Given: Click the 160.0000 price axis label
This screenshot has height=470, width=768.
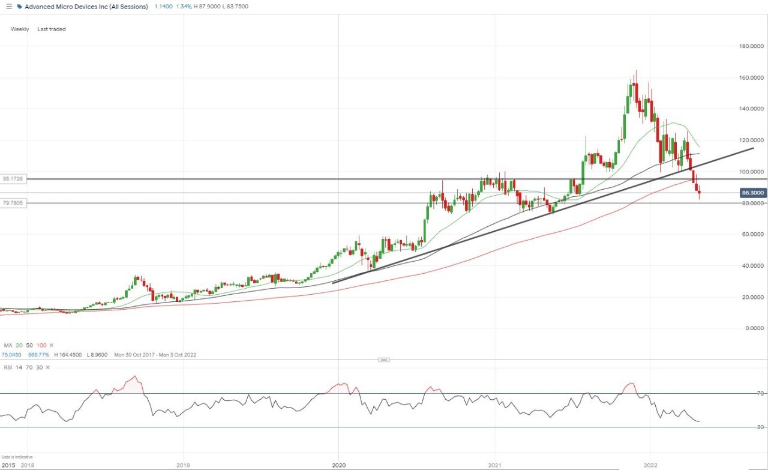Looking at the screenshot, I should coord(751,78).
